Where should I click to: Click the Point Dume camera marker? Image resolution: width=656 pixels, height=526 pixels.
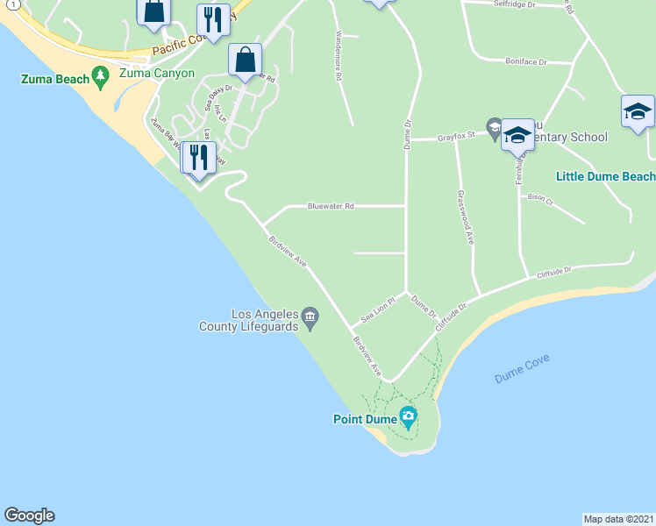point(408,418)
